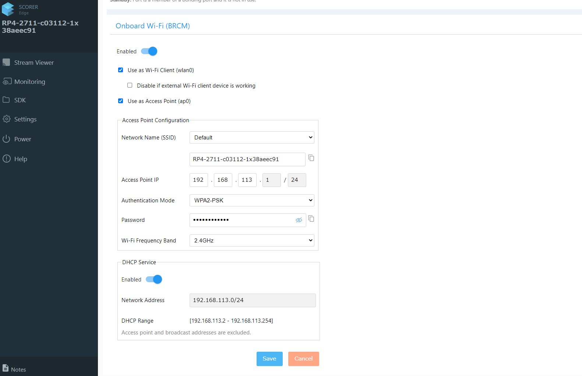Open the Wi-Fi Frequency Band dropdown
This screenshot has width=582, height=376.
coord(252,241)
